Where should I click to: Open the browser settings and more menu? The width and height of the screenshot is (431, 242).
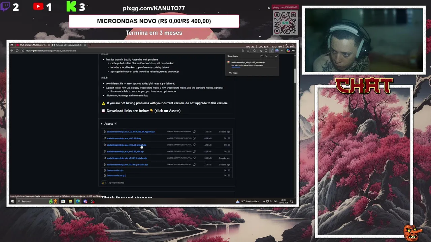coord(282,51)
